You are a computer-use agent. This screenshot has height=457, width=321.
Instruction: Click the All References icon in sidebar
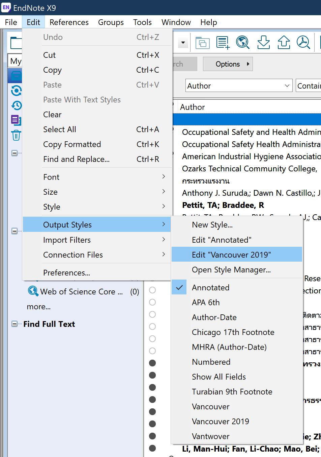click(16, 76)
